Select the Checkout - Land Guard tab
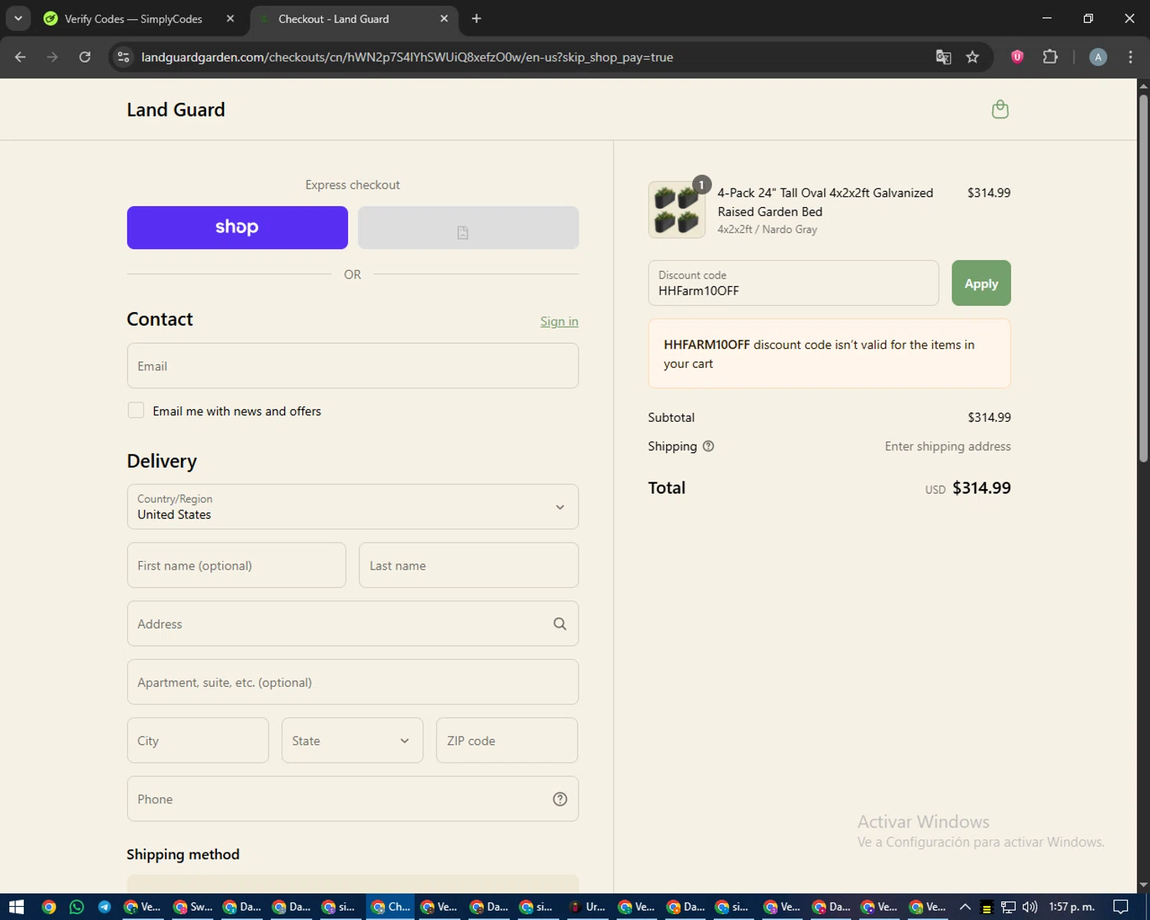 (354, 18)
